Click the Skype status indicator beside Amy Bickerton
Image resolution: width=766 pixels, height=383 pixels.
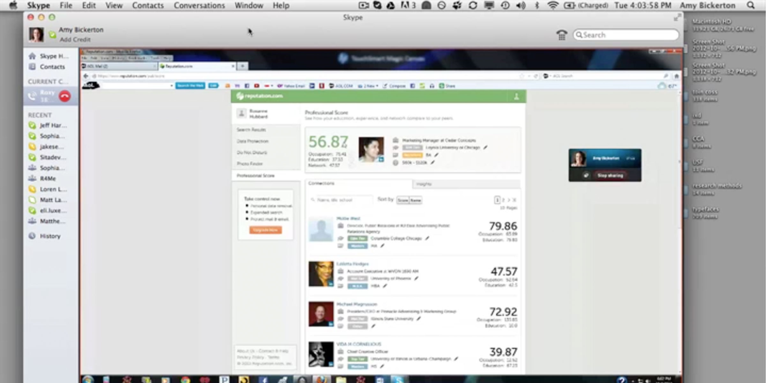[52, 34]
